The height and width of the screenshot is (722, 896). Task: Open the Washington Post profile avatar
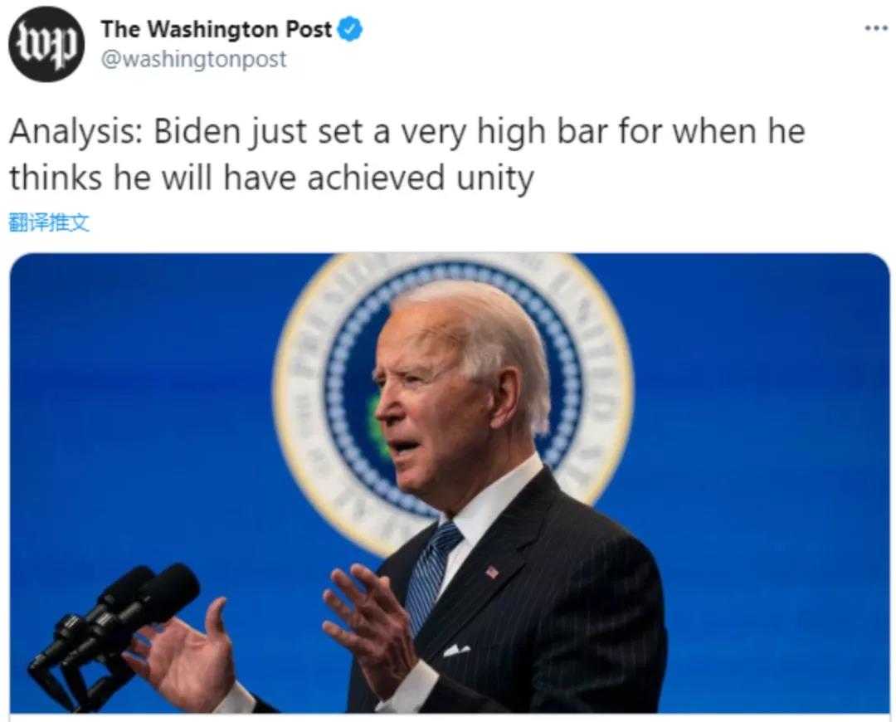(46, 44)
